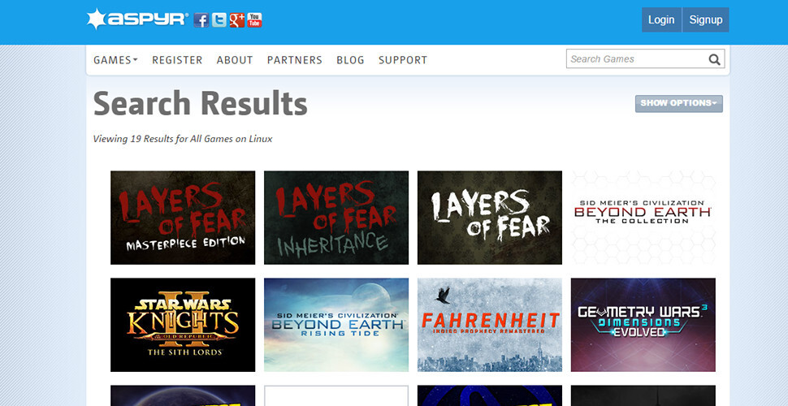Open the Twitter social icon
Viewport: 788px width, 406px height.
click(x=219, y=20)
